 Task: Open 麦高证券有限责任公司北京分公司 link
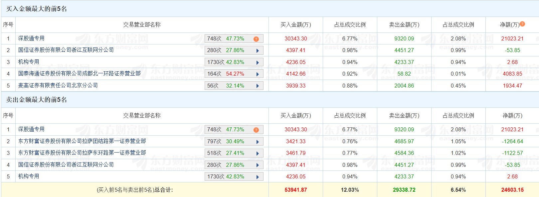coord(58,86)
